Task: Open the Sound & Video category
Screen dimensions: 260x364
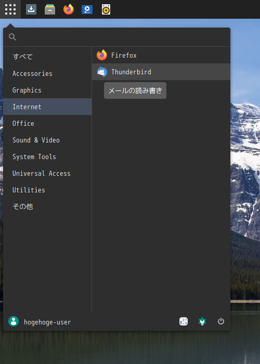Action: coord(47,140)
